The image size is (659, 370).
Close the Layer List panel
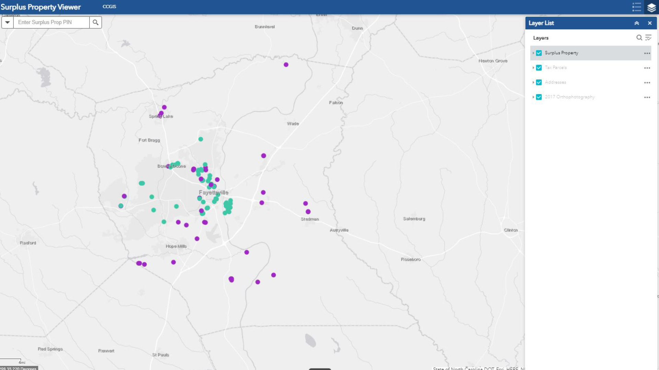[x=650, y=23]
